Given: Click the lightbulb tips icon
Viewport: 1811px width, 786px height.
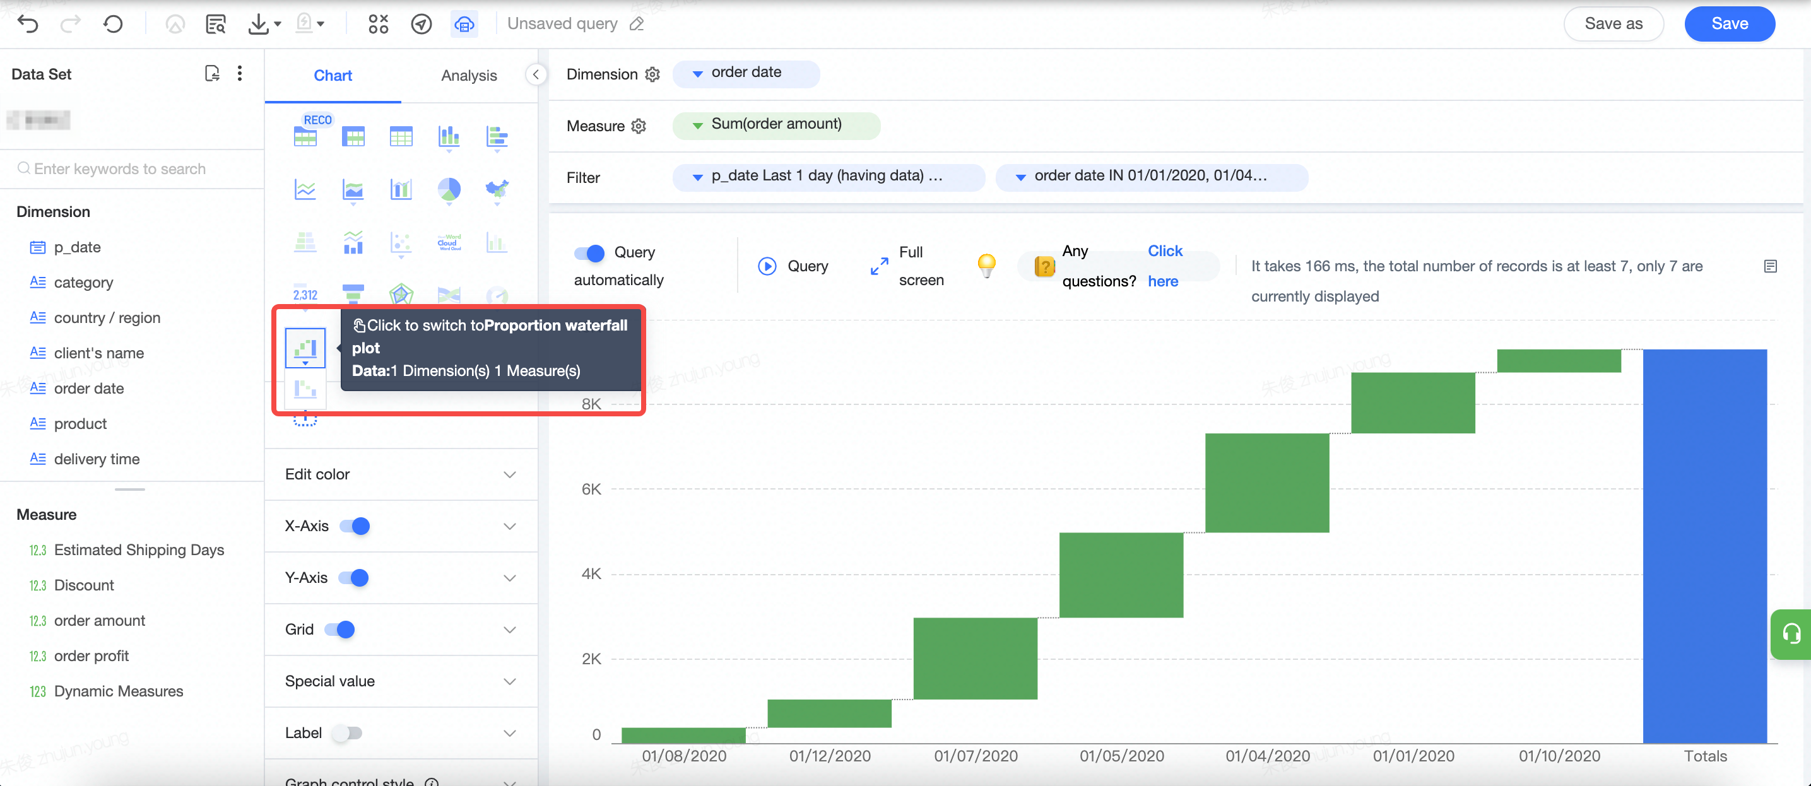Looking at the screenshot, I should tap(987, 266).
